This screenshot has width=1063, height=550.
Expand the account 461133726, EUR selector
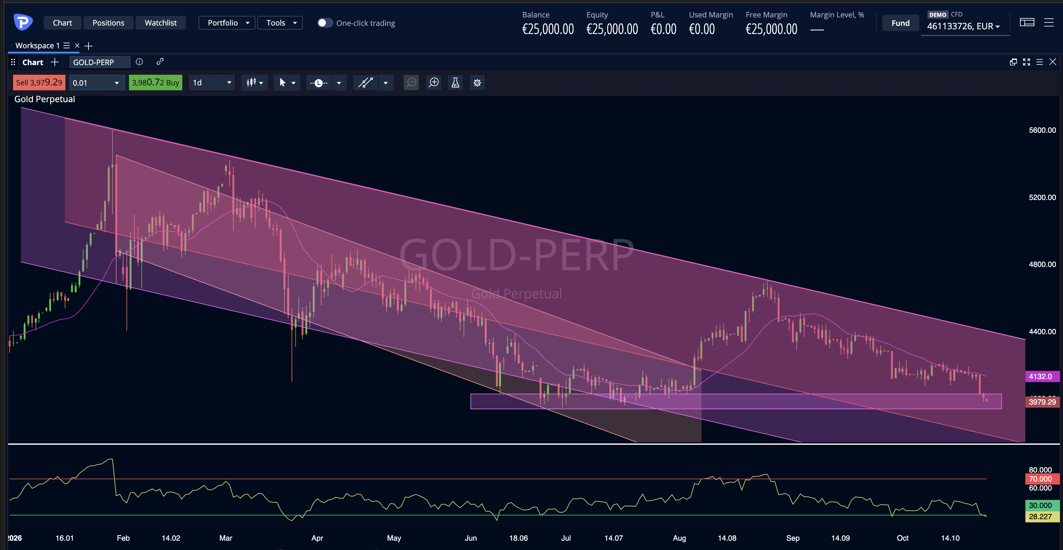(964, 26)
